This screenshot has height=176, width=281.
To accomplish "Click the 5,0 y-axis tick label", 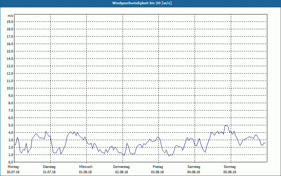I will pyautogui.click(x=11, y=125).
